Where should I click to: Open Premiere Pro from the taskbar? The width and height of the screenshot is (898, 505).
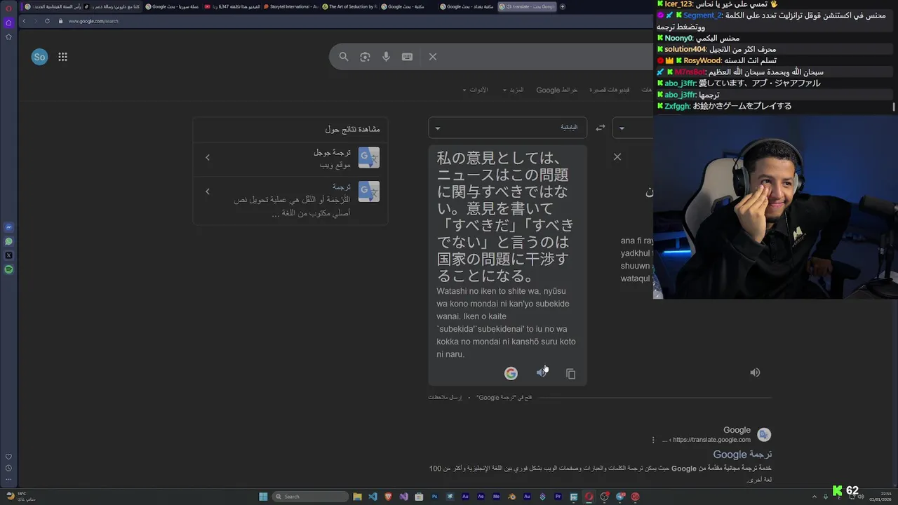(x=558, y=497)
